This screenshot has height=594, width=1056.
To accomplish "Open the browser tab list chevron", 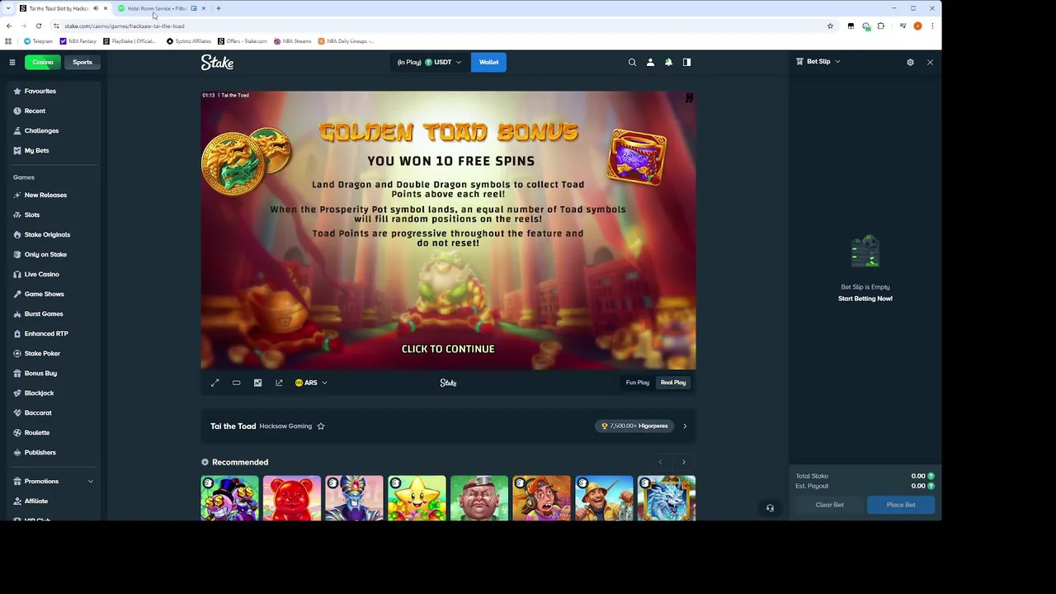I will (8, 8).
